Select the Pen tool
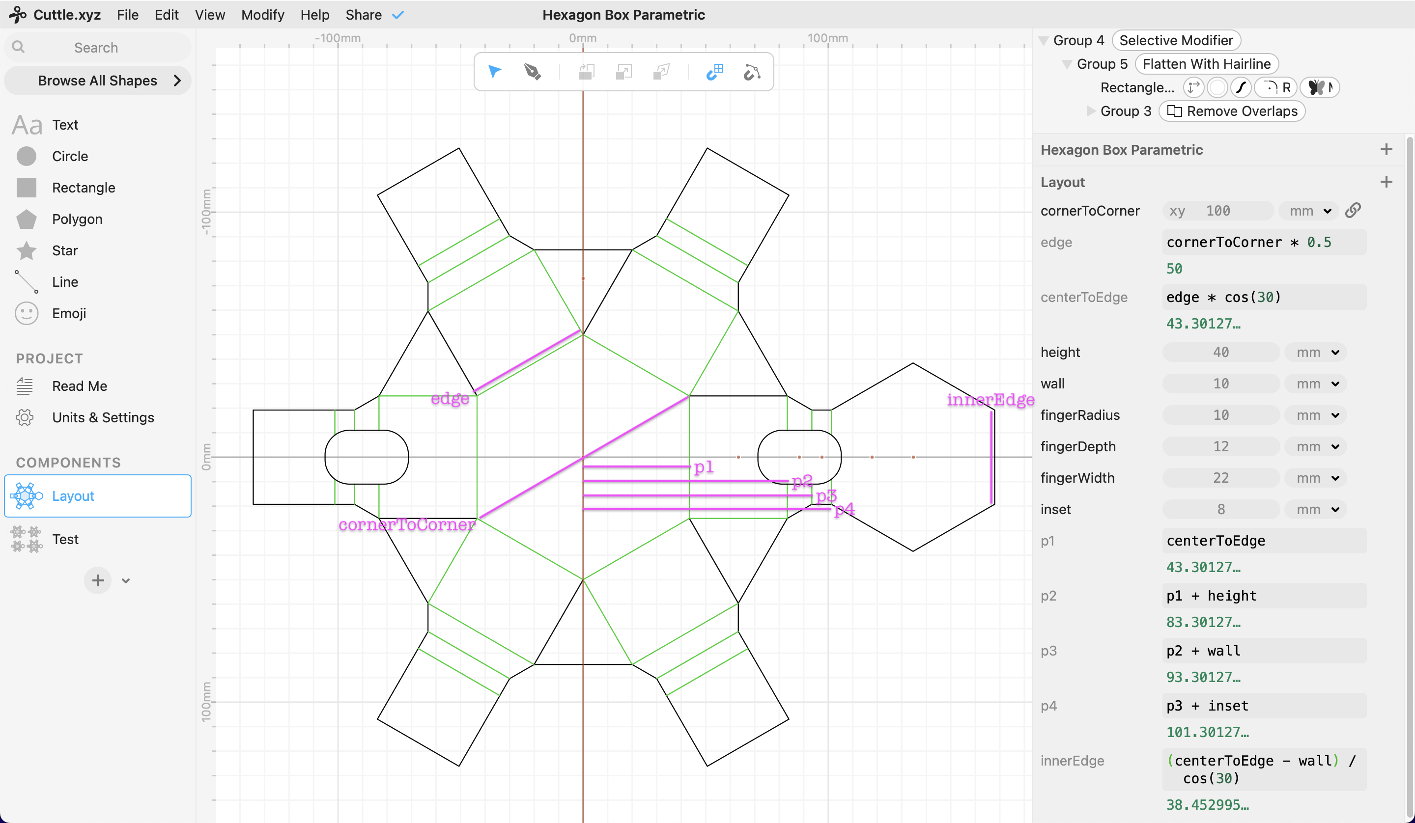 pos(532,72)
